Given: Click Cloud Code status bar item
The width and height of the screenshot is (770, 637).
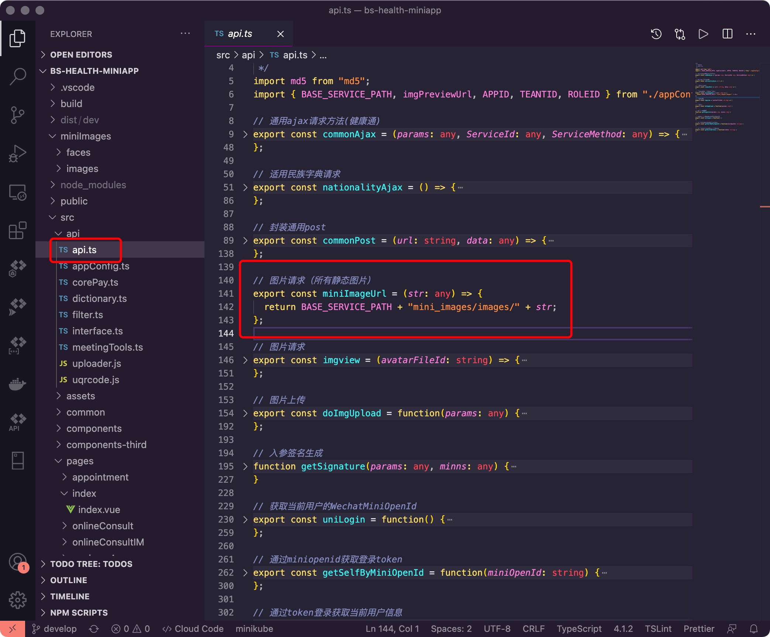Looking at the screenshot, I should pyautogui.click(x=193, y=629).
